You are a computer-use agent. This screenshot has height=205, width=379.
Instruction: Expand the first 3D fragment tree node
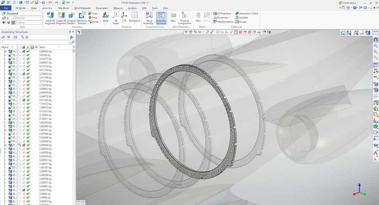click(5, 51)
